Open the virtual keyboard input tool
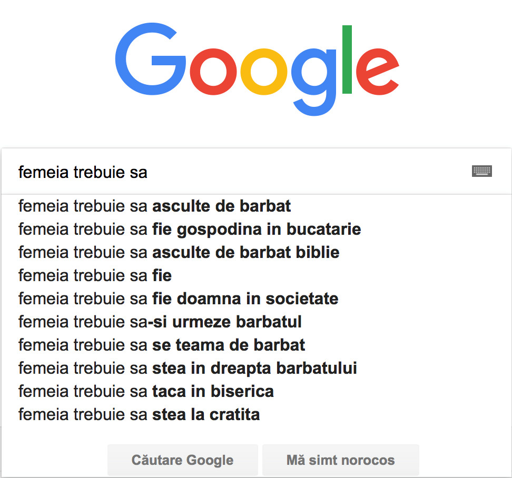 pyautogui.click(x=481, y=171)
